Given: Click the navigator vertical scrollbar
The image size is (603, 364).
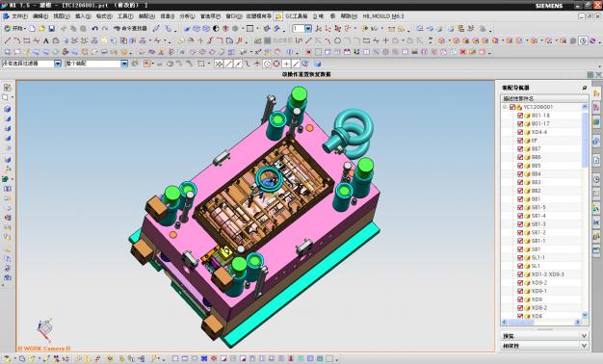Looking at the screenshot, I should 585,211.
